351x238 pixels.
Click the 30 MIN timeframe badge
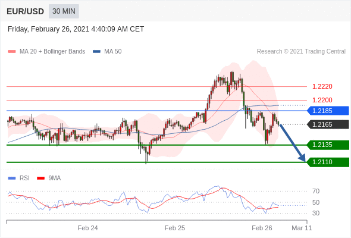[x=64, y=11]
